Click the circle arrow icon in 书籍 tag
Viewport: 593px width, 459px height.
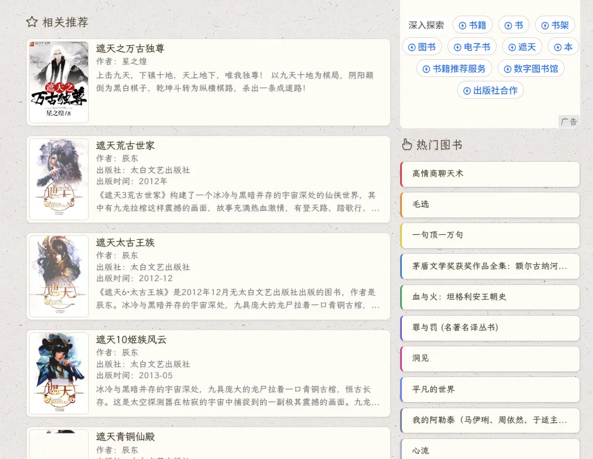[x=462, y=25]
